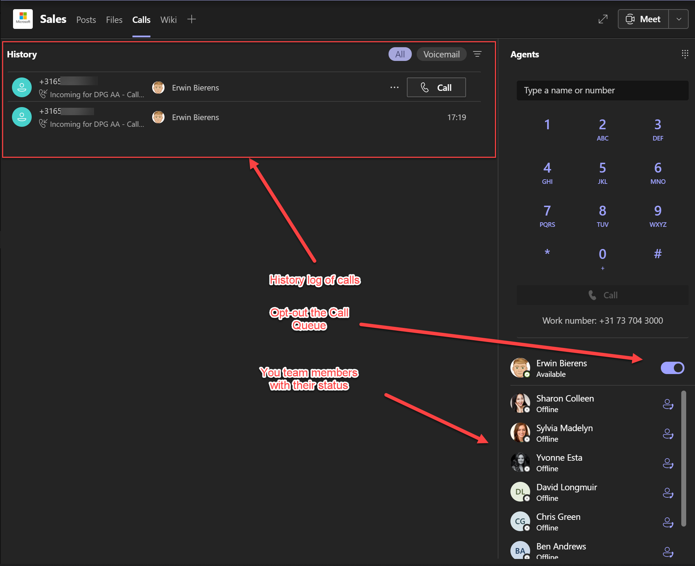The image size is (695, 566).
Task: Select the Voicemail filter pill
Action: click(x=441, y=54)
